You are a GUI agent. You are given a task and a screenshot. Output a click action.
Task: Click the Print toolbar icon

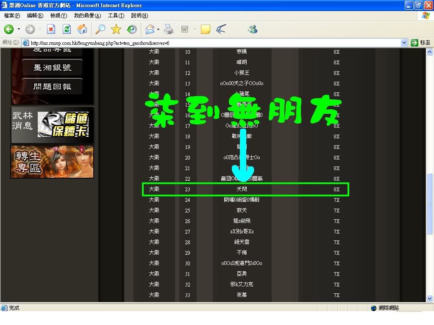(169, 29)
